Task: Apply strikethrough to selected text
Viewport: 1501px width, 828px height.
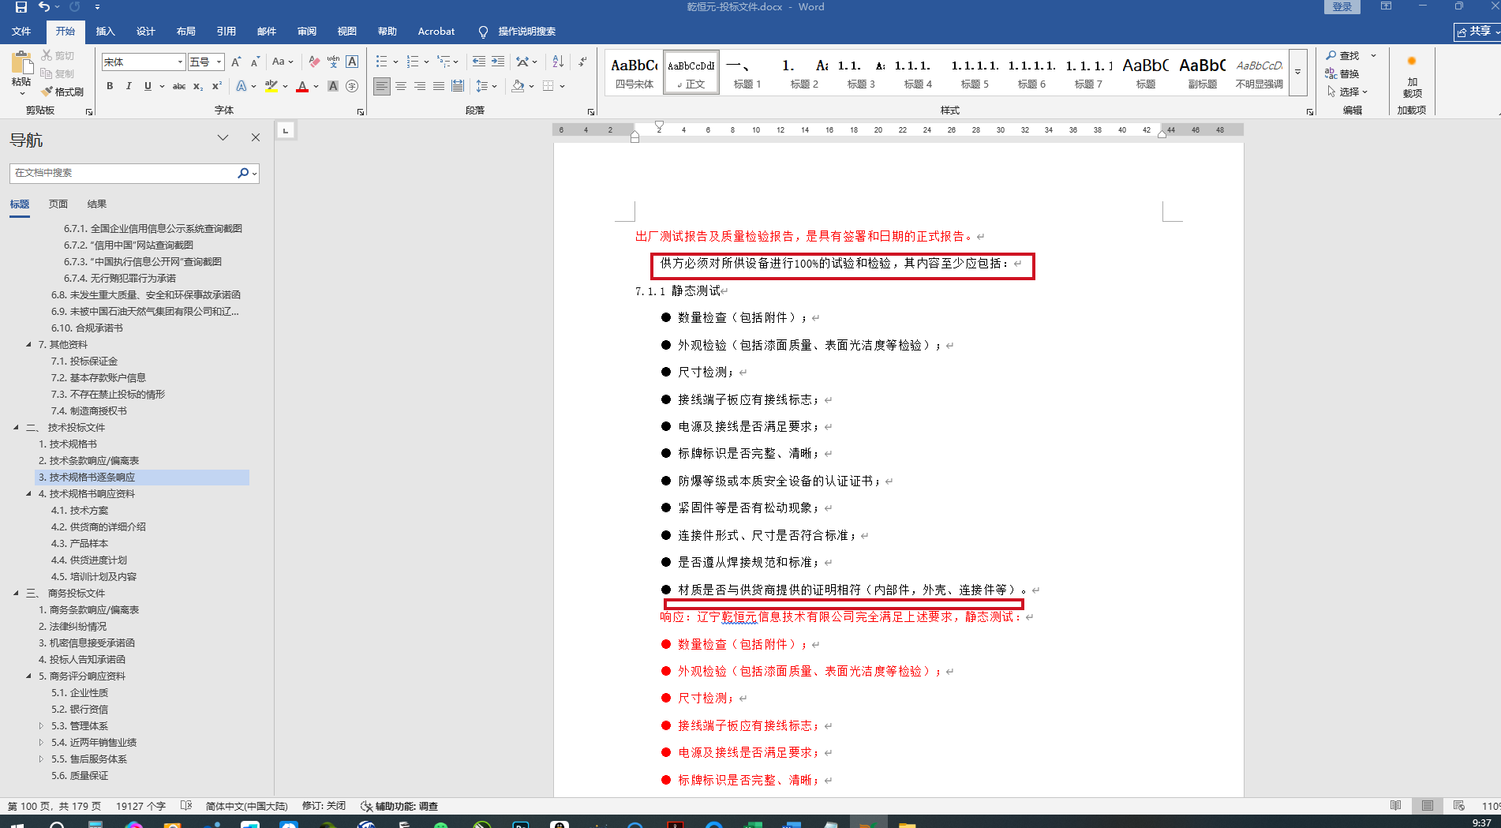Action: click(x=179, y=86)
